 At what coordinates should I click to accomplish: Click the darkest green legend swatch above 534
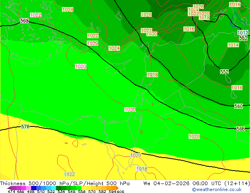(x=58, y=188)
